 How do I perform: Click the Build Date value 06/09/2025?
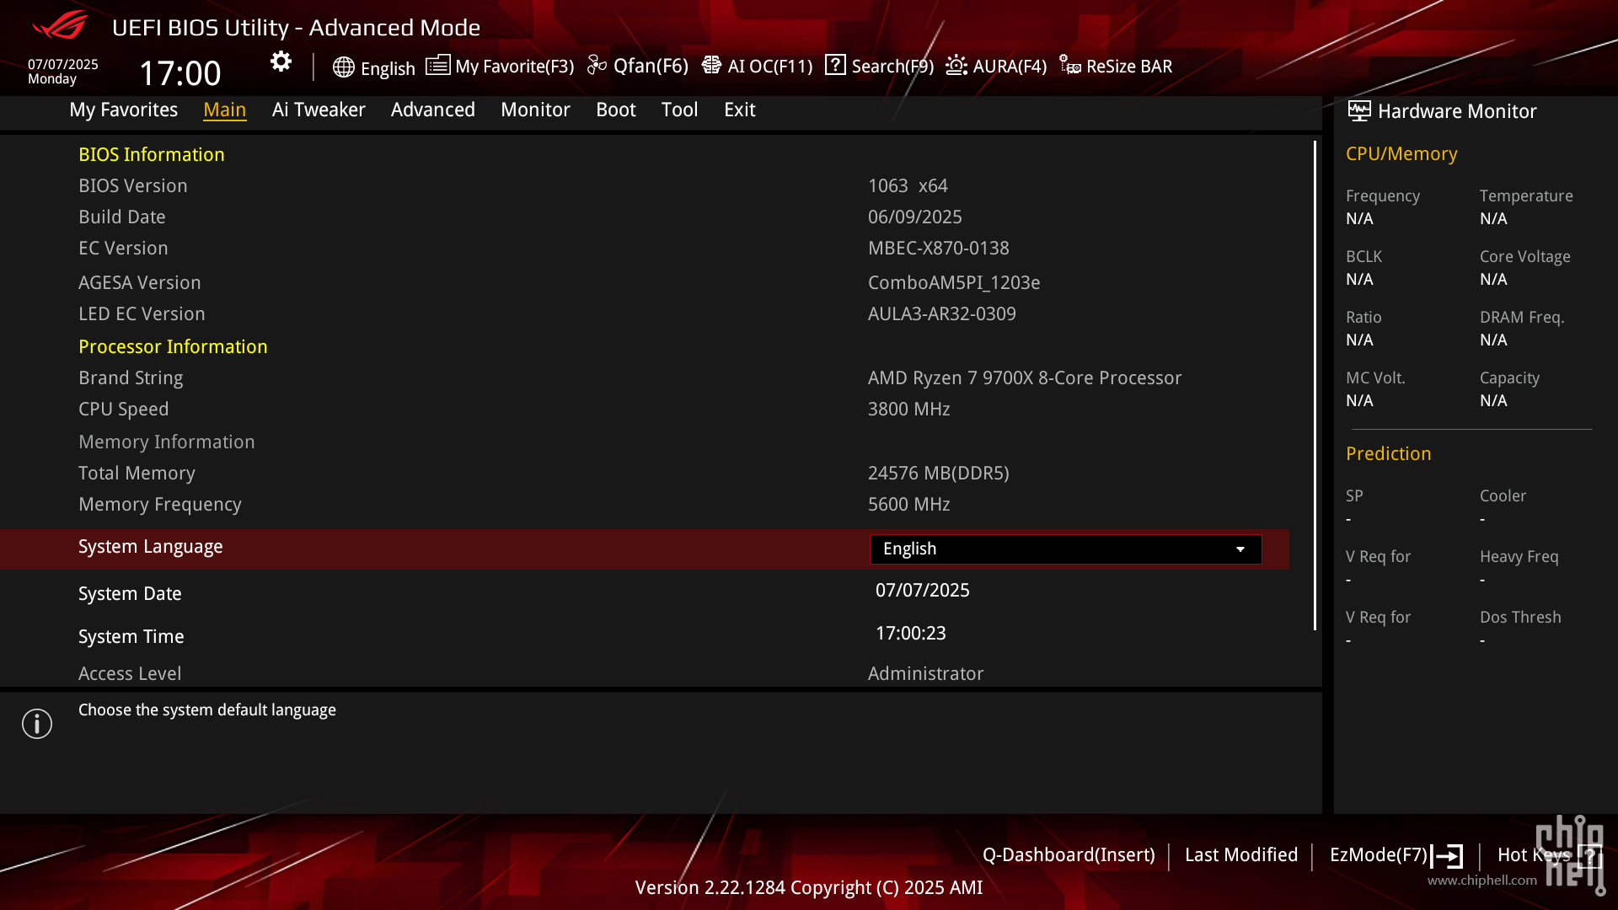914,217
